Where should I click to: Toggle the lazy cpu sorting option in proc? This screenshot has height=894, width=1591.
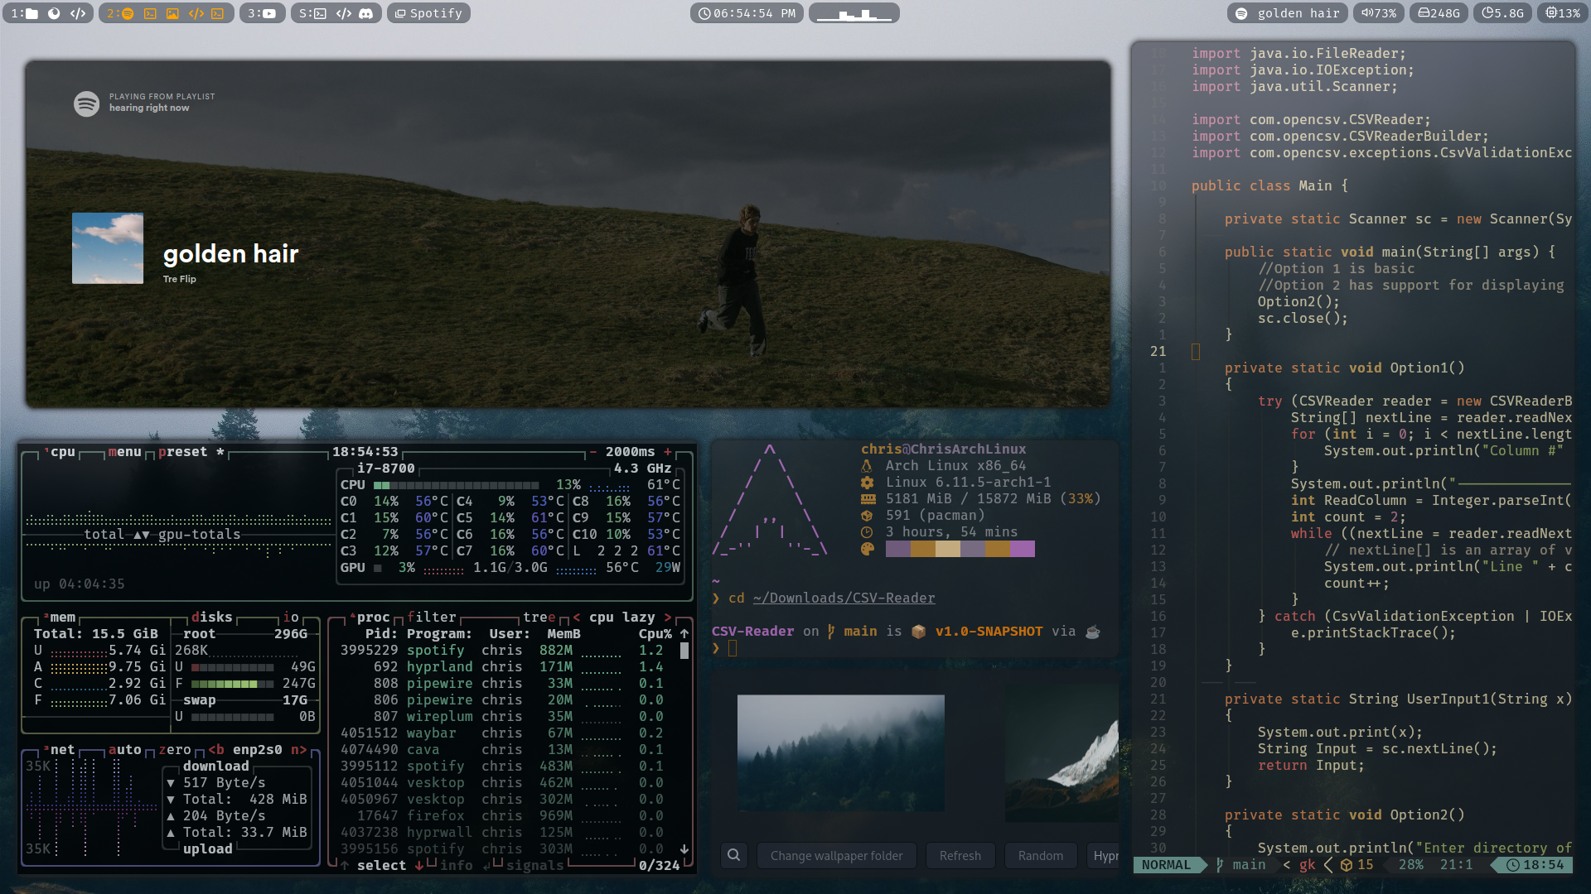click(638, 617)
